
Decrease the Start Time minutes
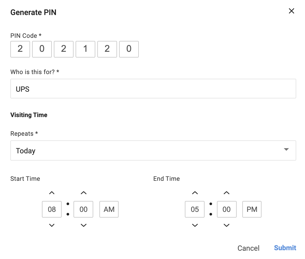point(83,225)
